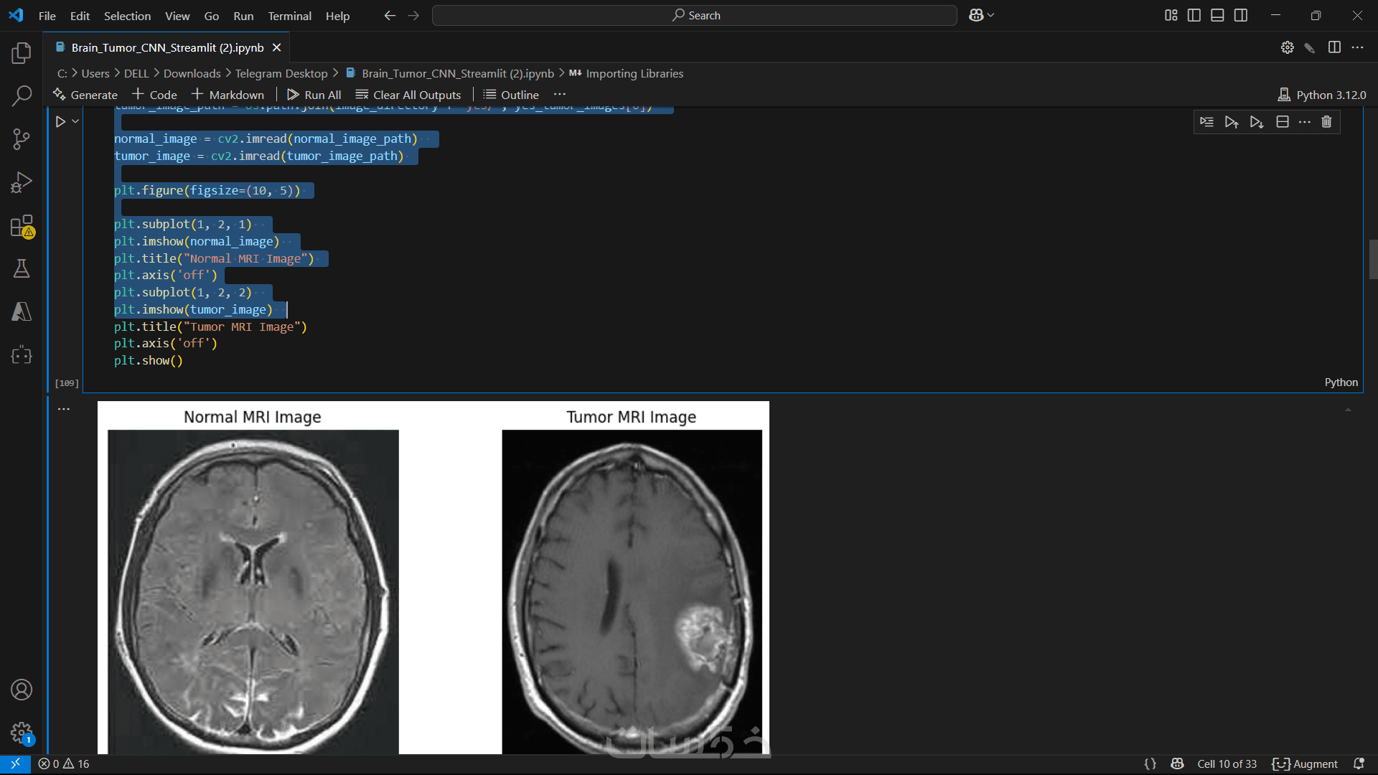Open the Terminal menu
The height and width of the screenshot is (775, 1378).
[x=289, y=16]
